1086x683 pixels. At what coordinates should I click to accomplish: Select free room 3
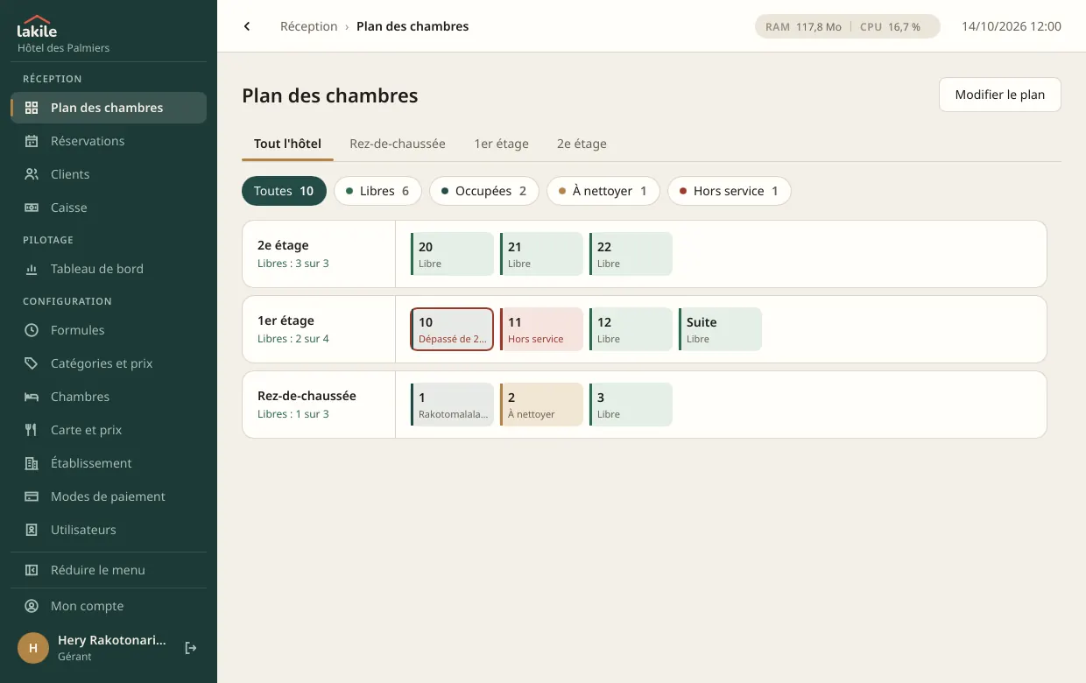pos(631,405)
